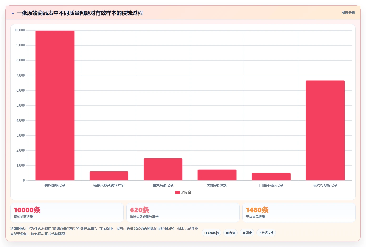The width and height of the screenshot is (366, 247).
Task: Click the description paragraph starting 这张图展示了
Action: pyautogui.click(x=104, y=231)
